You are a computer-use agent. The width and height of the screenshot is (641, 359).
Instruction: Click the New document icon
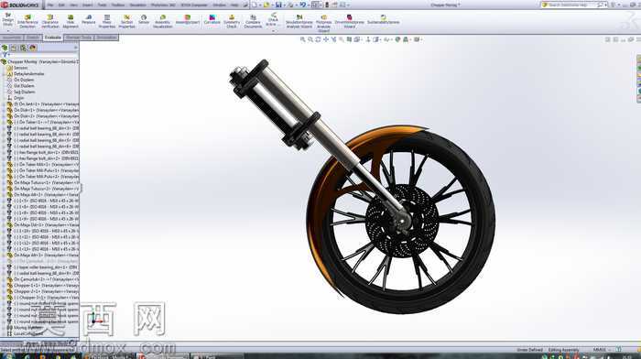254,5
